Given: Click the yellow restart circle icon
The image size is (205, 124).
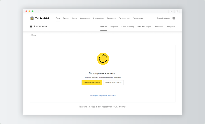Looking at the screenshot, I should tap(103, 59).
